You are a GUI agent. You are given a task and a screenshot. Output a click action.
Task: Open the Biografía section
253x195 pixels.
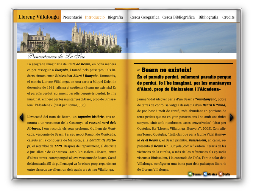click(115, 17)
